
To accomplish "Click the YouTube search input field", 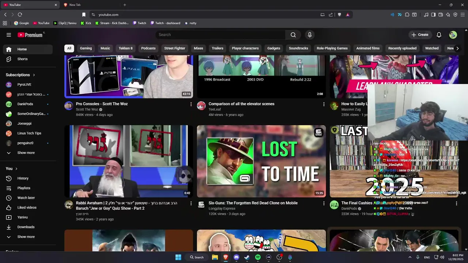I will coord(220,35).
